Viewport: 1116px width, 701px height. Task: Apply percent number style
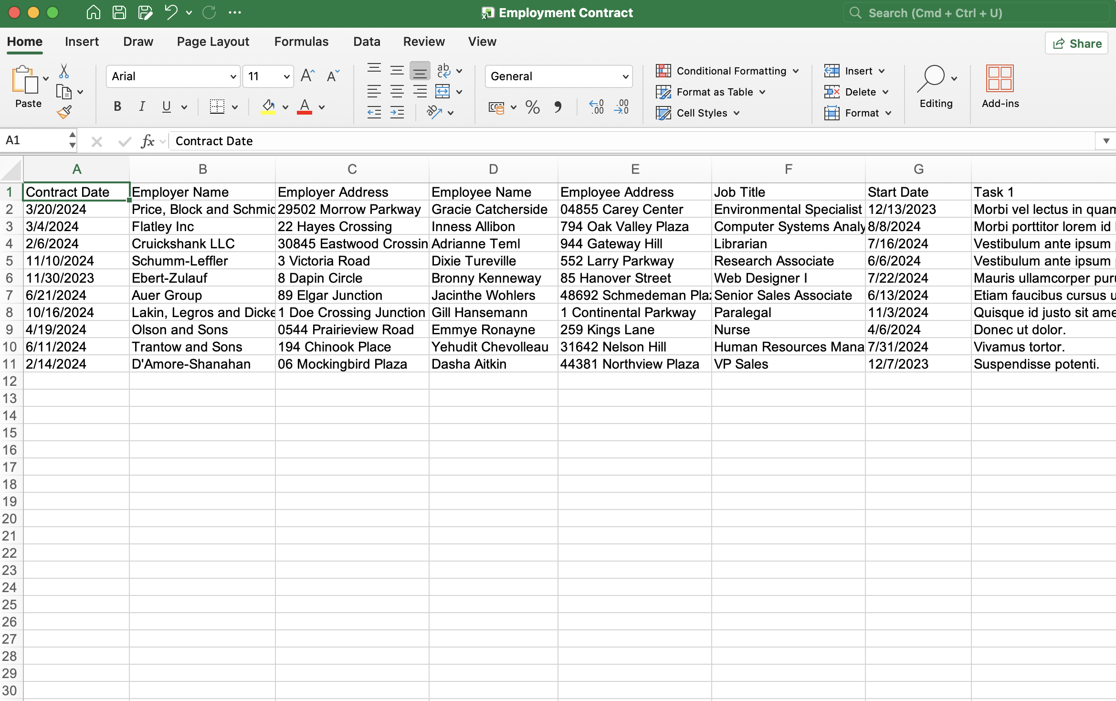[x=532, y=107]
